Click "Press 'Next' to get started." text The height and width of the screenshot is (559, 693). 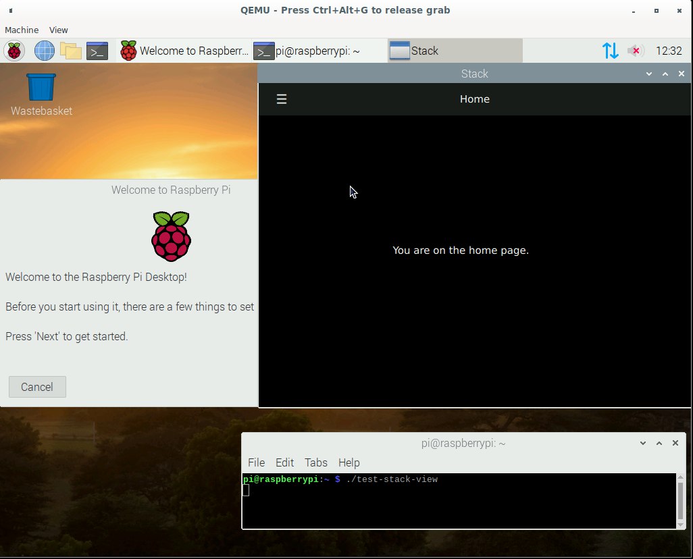pyautogui.click(x=67, y=337)
